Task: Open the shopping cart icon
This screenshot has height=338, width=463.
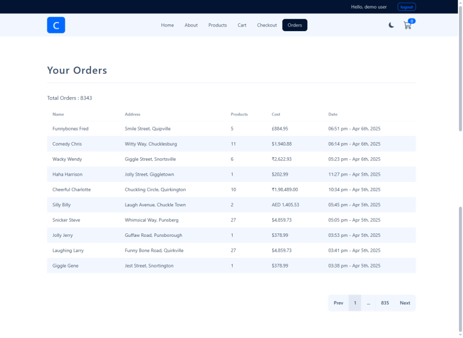Action: point(407,25)
